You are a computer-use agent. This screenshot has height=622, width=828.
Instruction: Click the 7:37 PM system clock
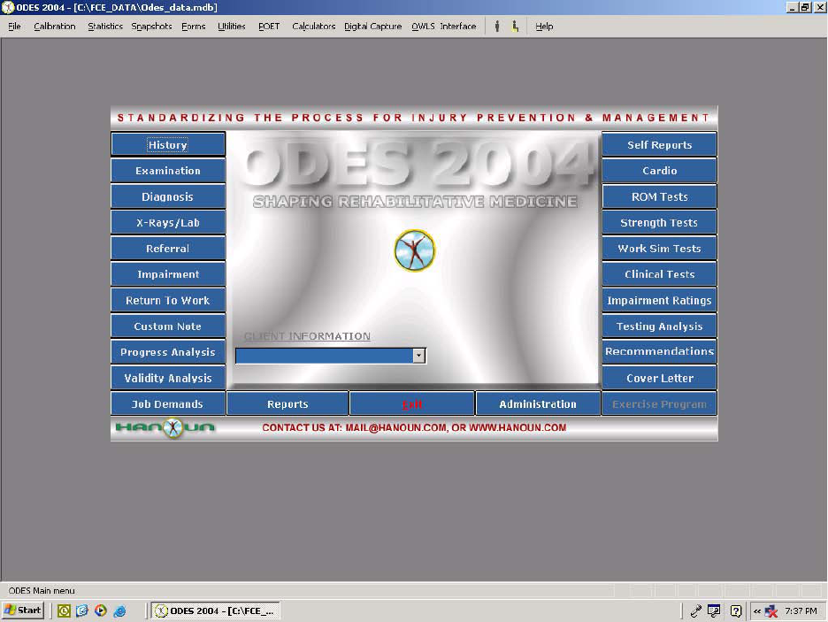click(801, 610)
